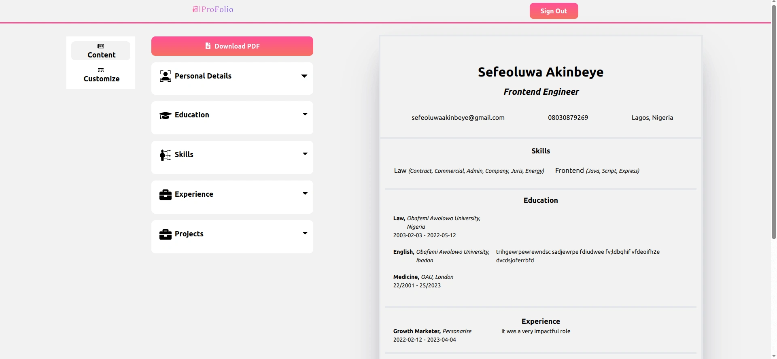Click the Education graduation cap icon

coord(165,115)
